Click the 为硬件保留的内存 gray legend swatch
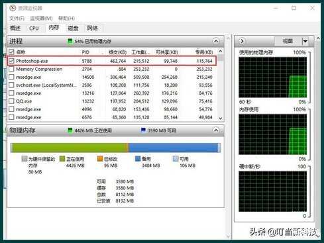The image size is (324, 243). click(x=25, y=159)
